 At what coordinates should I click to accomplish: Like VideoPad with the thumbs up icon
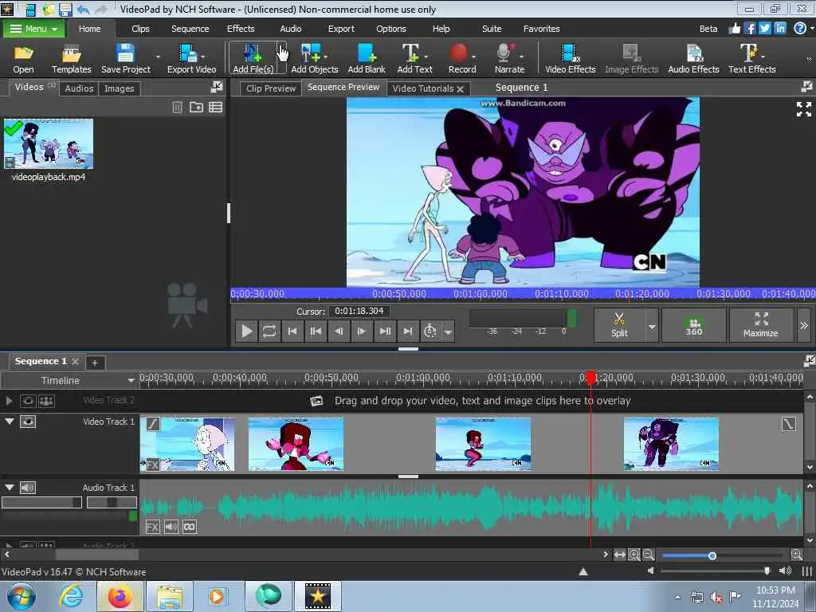point(734,28)
